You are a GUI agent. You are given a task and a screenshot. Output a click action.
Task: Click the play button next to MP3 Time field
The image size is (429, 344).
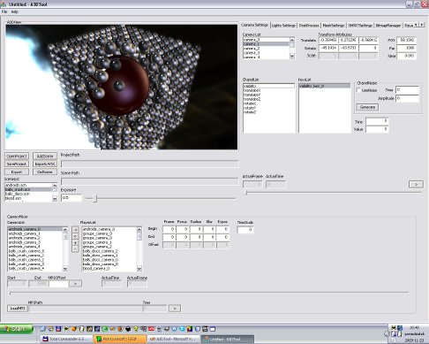click(175, 309)
